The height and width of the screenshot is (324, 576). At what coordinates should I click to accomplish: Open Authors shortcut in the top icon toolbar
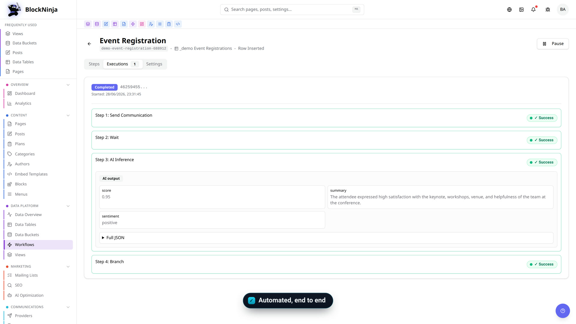[151, 24]
